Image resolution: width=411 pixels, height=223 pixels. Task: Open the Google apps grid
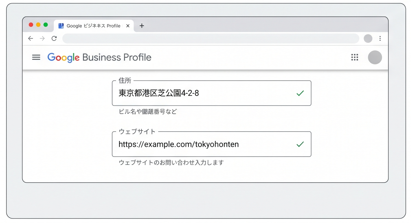click(355, 57)
